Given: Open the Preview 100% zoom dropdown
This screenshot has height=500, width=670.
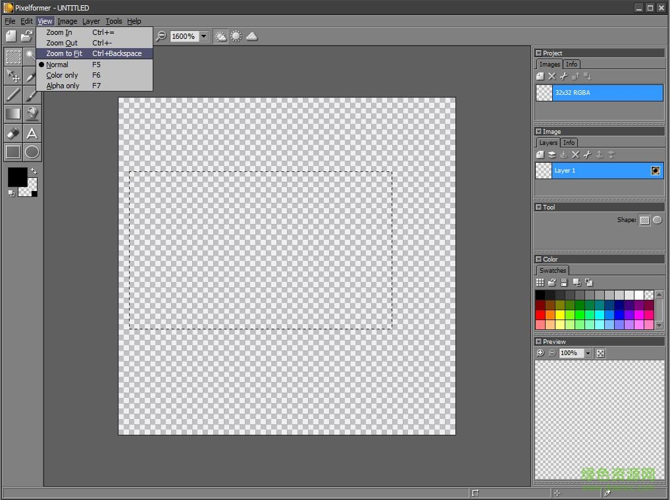Looking at the screenshot, I should click(x=588, y=353).
